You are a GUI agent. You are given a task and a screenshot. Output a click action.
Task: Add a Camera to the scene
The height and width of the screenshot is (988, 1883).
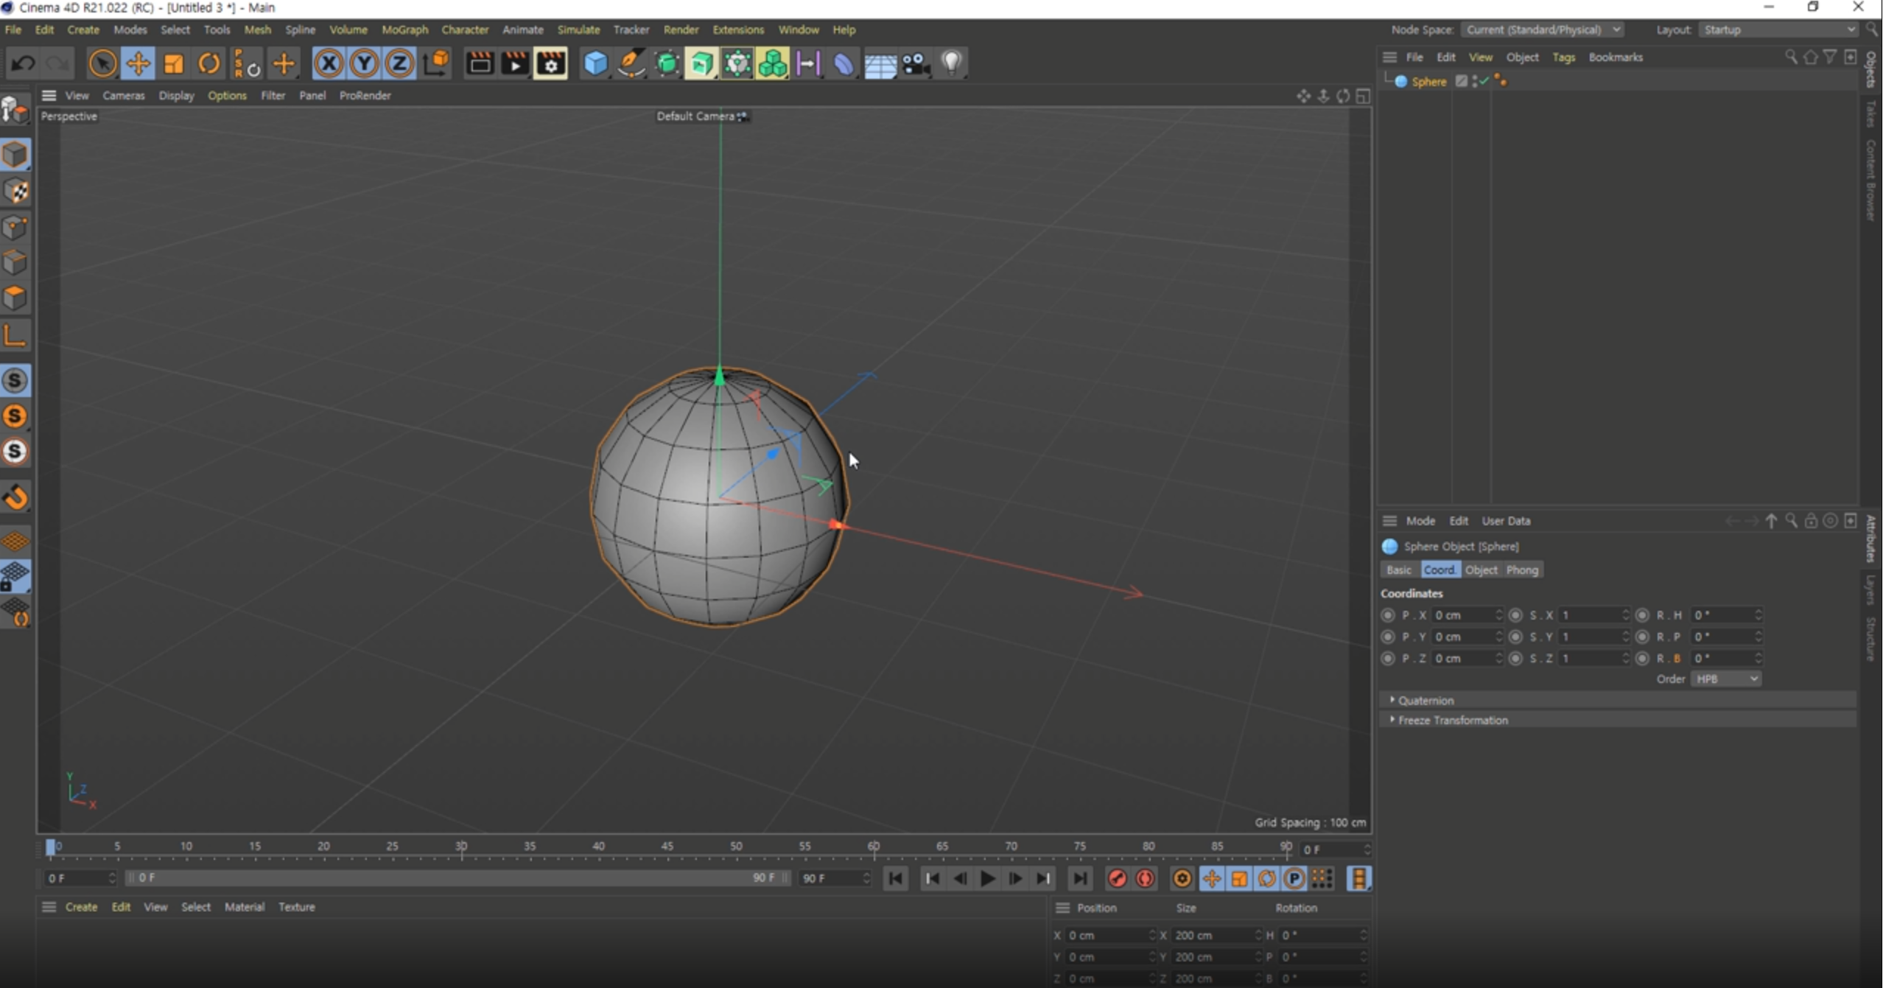pos(916,63)
